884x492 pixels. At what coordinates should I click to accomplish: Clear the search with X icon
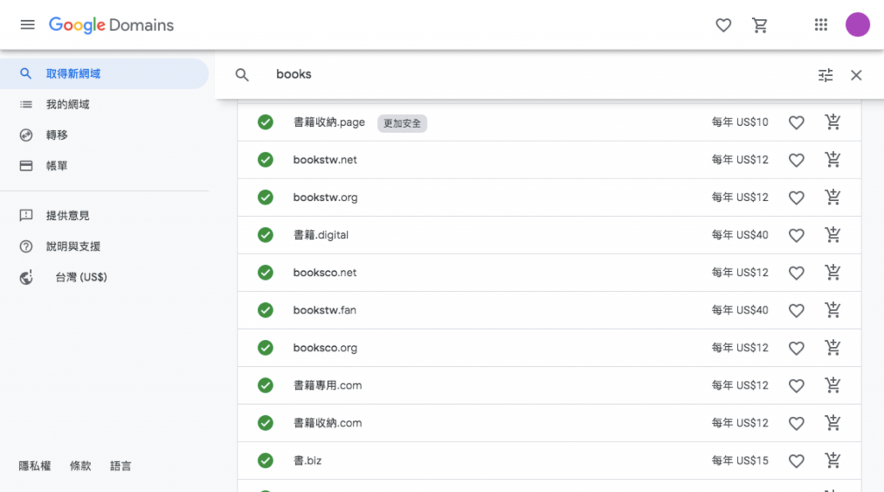(856, 75)
